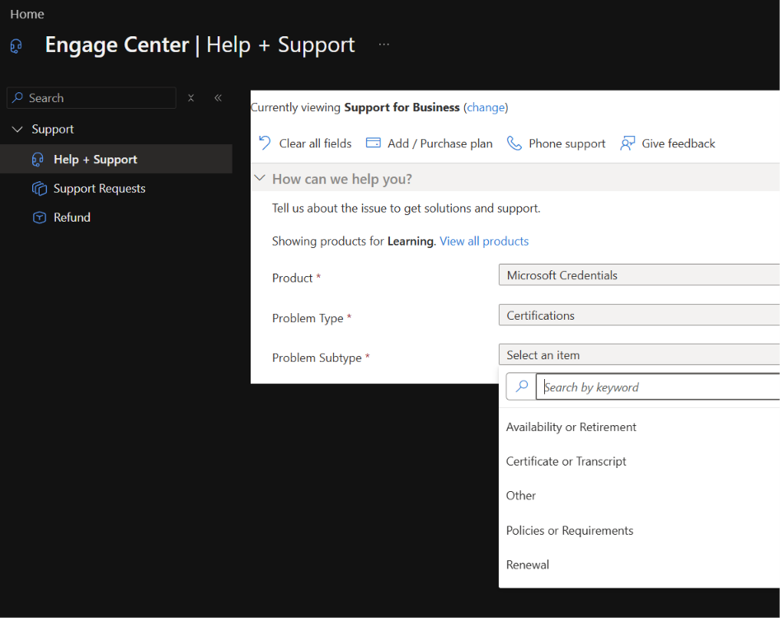This screenshot has height=618, width=780.
Task: Click the sidebar search magnifier icon
Action: [x=18, y=97]
